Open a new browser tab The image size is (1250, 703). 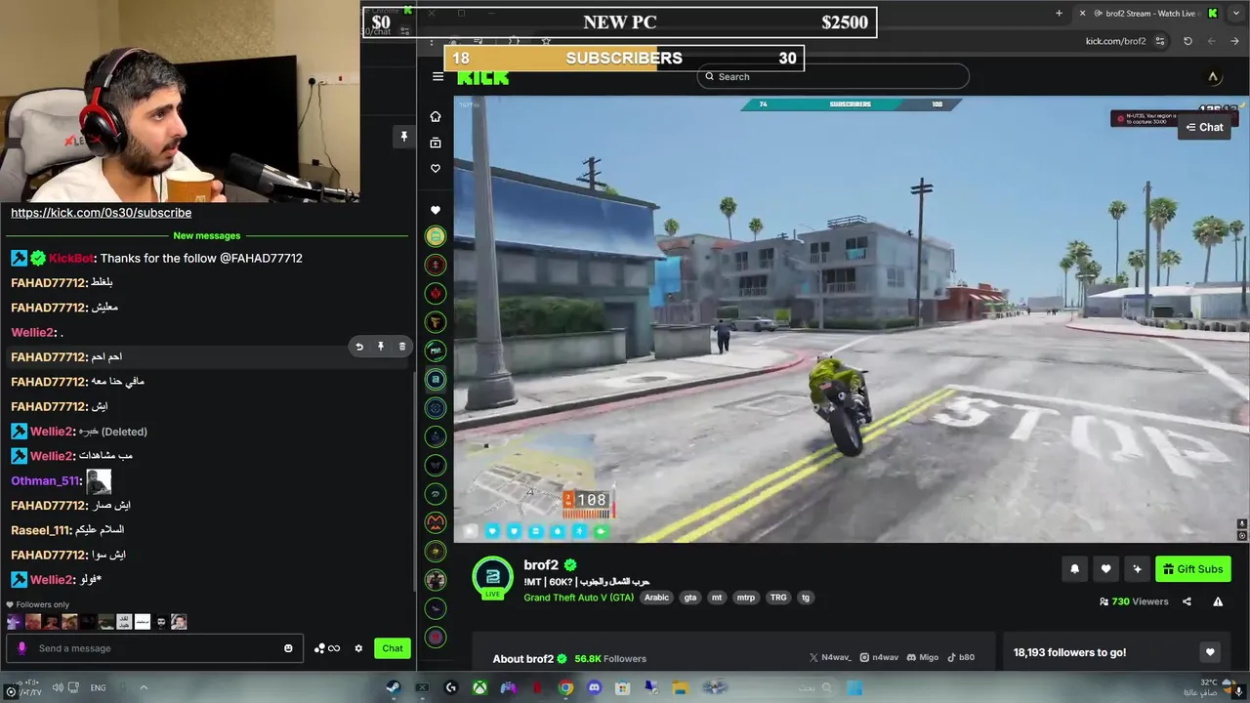point(1059,13)
